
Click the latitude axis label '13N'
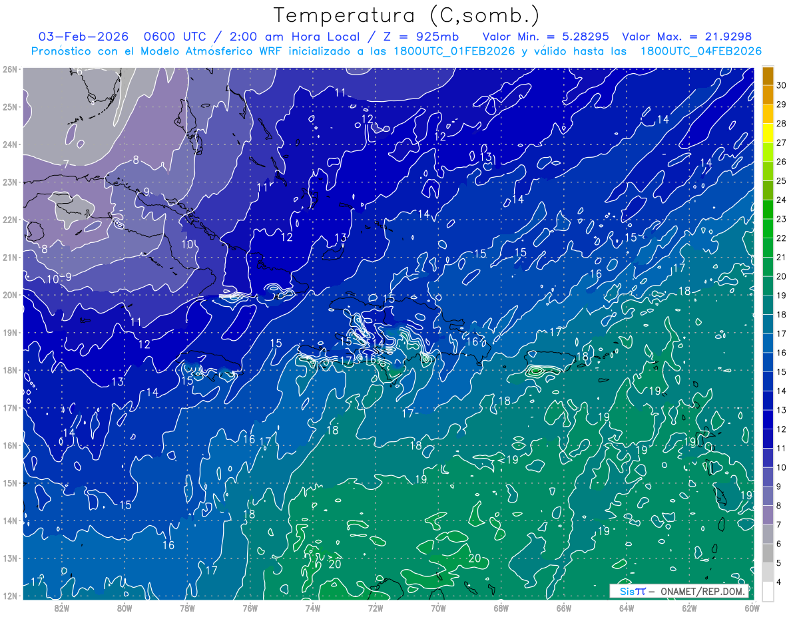10,558
